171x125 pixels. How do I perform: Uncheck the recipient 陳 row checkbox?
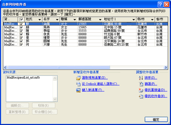pos(21,31)
